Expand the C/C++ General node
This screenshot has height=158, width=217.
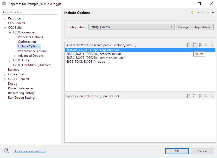pyautogui.click(x=5, y=79)
